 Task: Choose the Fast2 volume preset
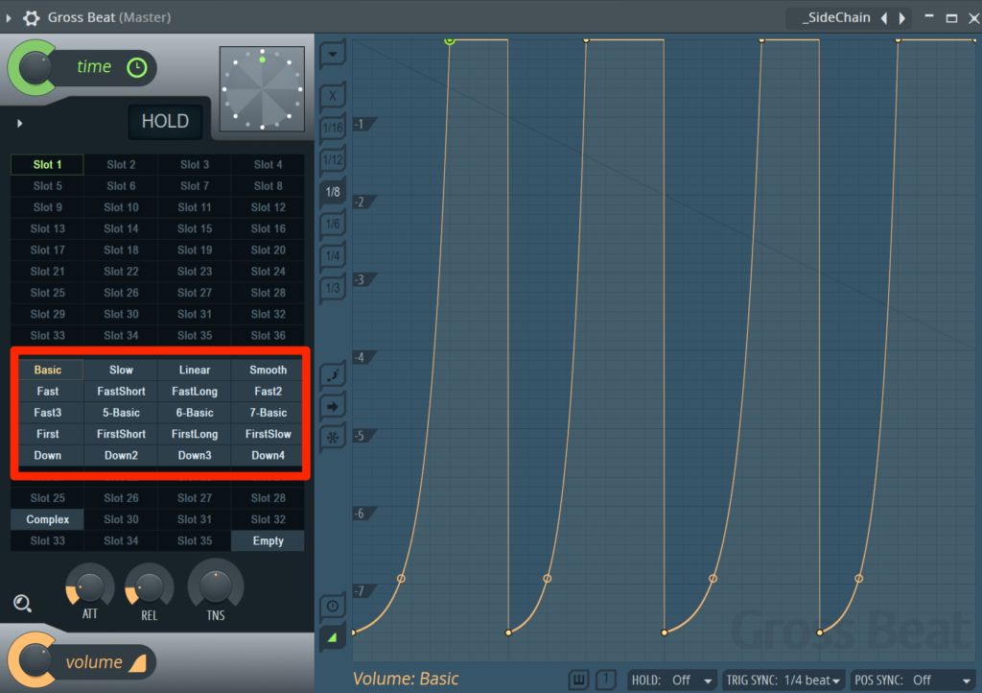point(269,391)
